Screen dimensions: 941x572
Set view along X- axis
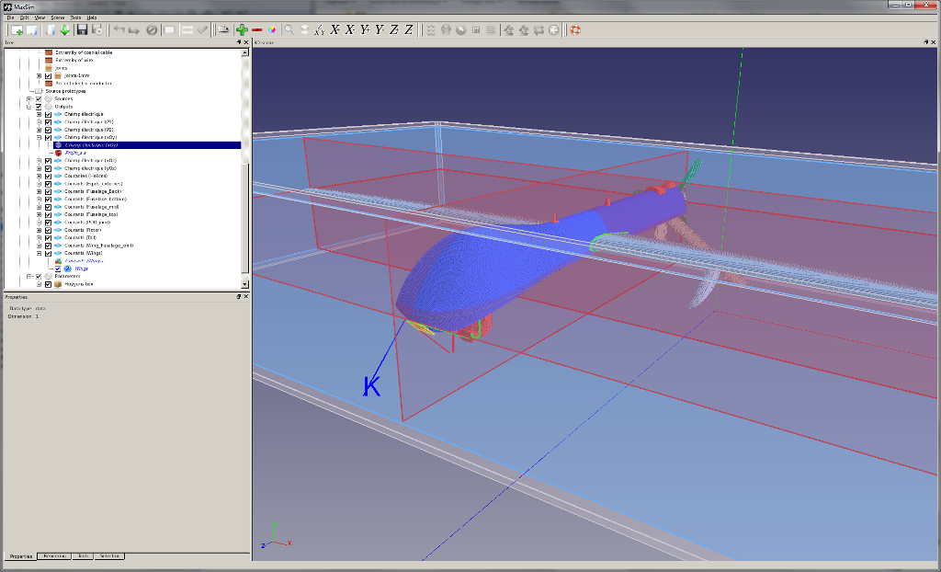349,30
